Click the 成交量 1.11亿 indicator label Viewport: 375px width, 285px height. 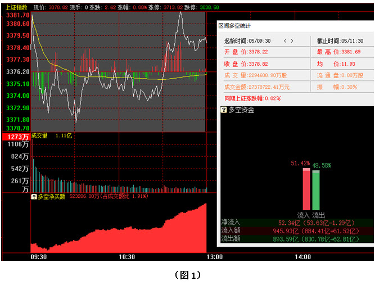(x=52, y=136)
